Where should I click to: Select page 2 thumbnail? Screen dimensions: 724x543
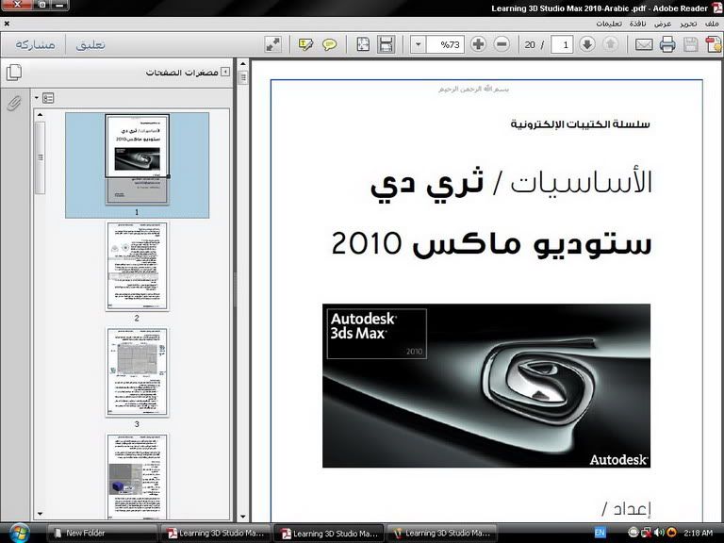click(137, 266)
